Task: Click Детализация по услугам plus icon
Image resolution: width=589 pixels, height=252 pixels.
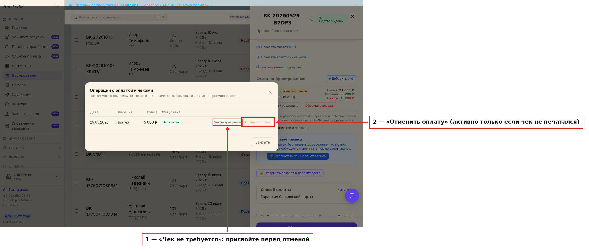Action: pyautogui.click(x=258, y=67)
